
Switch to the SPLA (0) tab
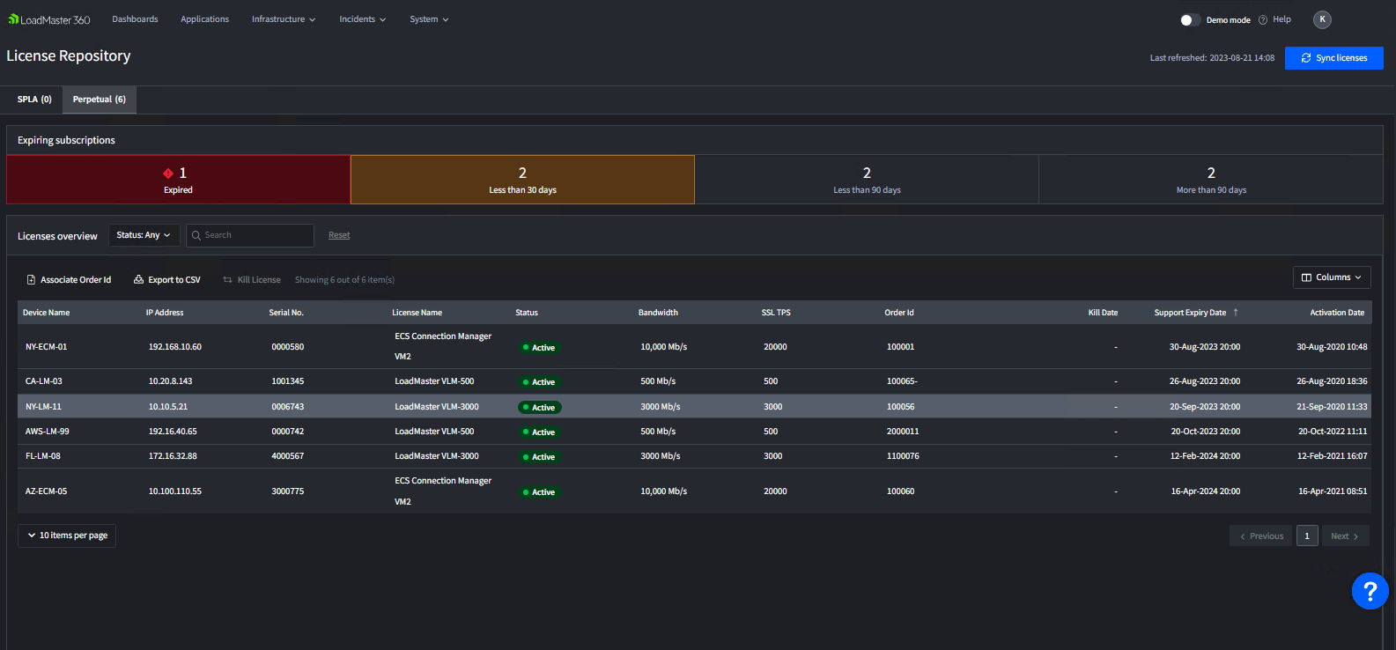(34, 100)
